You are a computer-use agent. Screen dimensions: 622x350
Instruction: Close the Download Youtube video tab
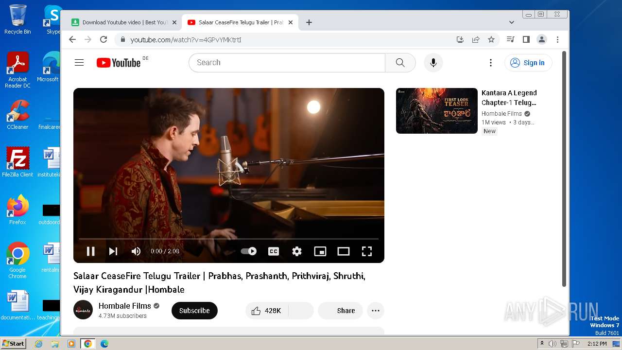[174, 22]
